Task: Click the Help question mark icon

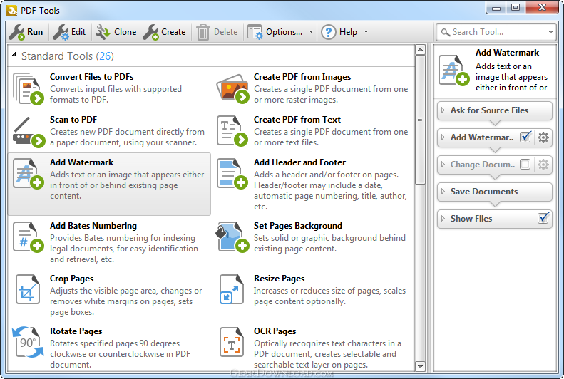Action: (x=329, y=32)
